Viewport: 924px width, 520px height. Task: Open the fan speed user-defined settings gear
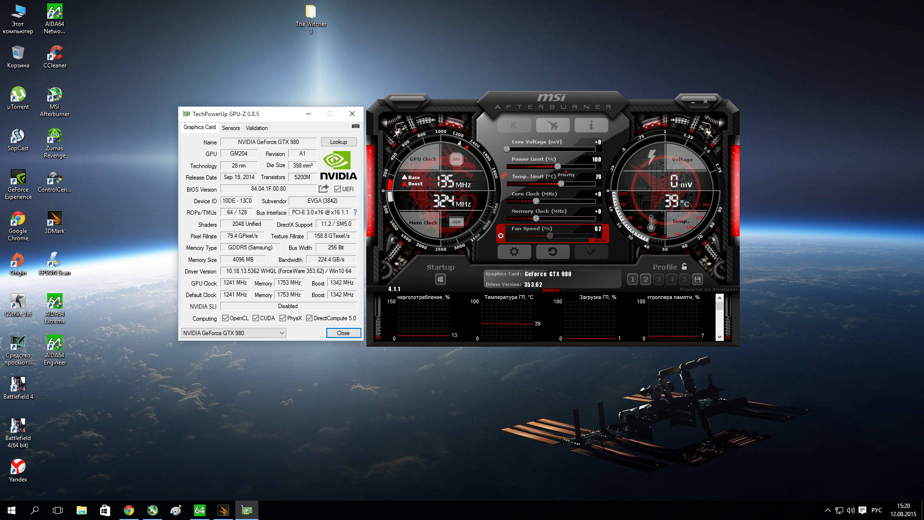point(501,235)
